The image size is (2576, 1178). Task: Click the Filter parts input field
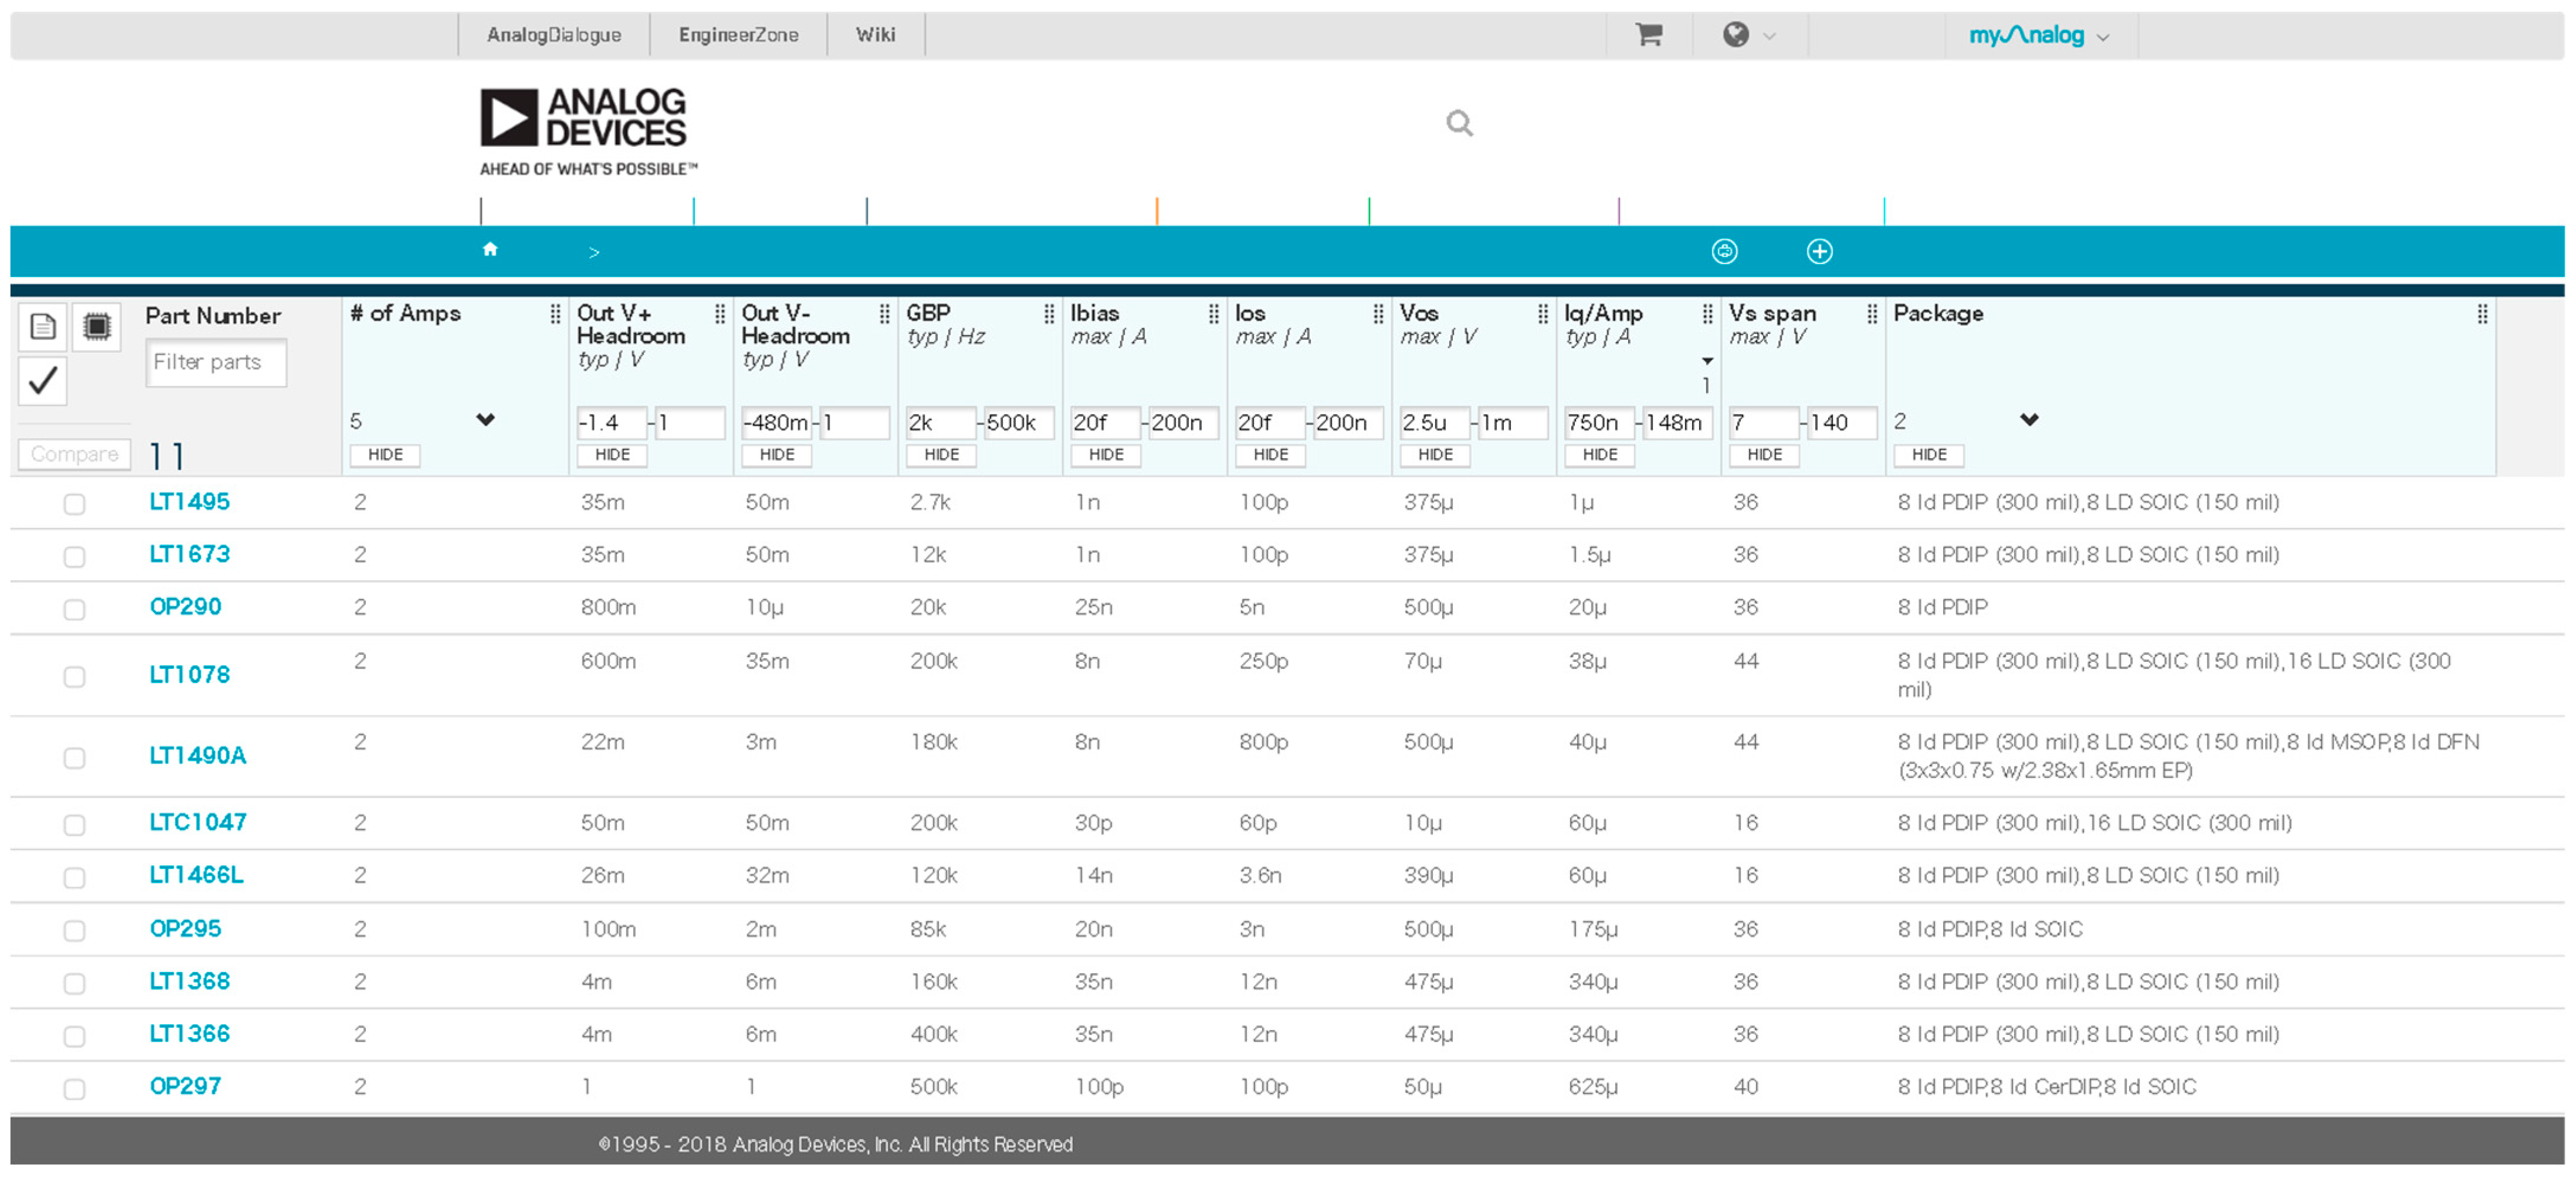click(216, 362)
